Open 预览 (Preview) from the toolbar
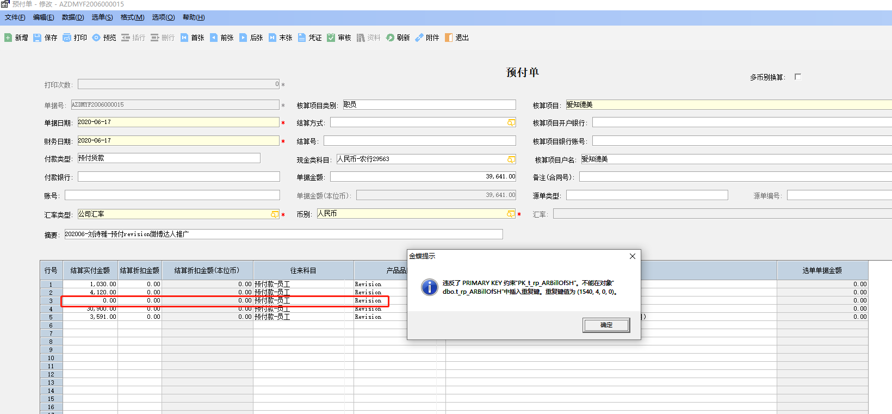The image size is (892, 414). click(104, 38)
